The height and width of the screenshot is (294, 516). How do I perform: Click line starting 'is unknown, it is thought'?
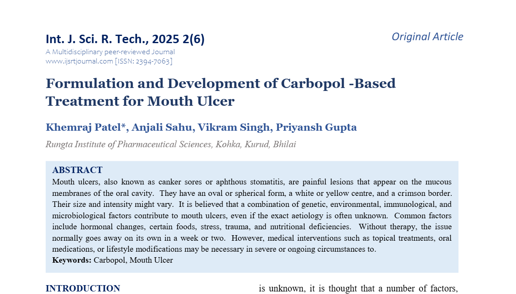[x=359, y=289]
